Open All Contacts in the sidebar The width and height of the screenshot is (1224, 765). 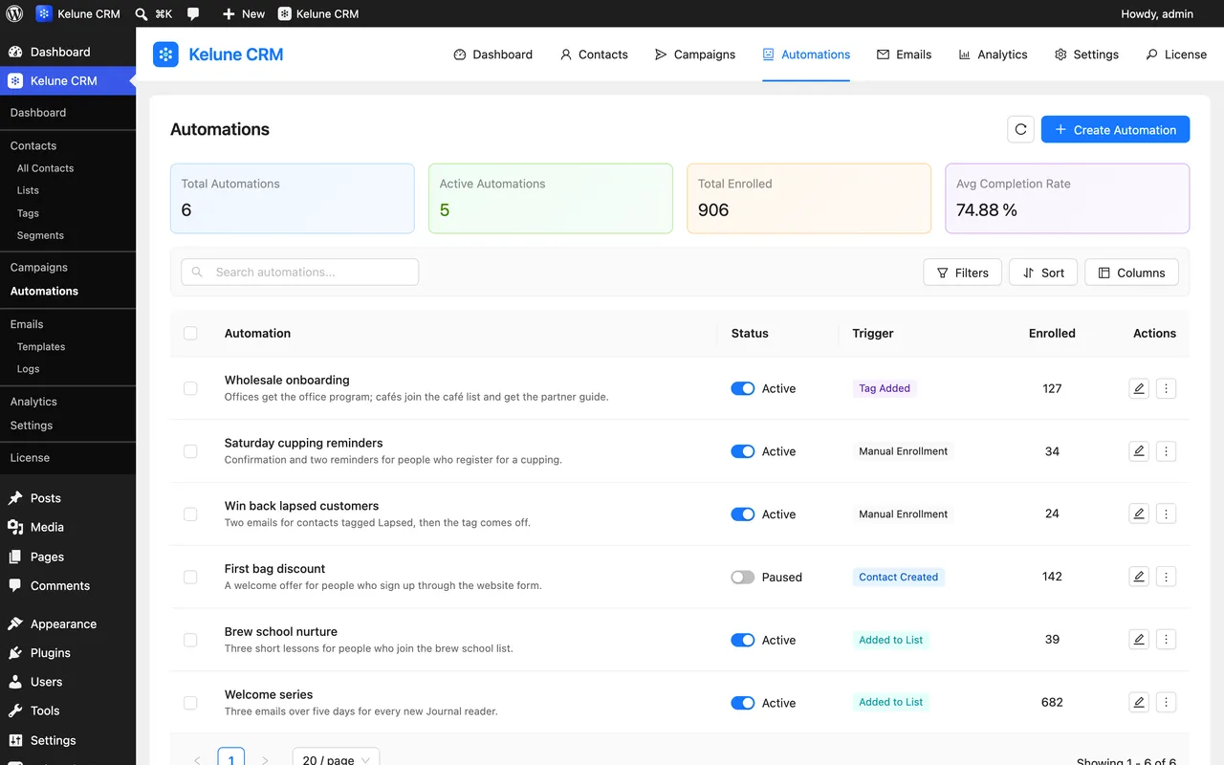(x=45, y=168)
